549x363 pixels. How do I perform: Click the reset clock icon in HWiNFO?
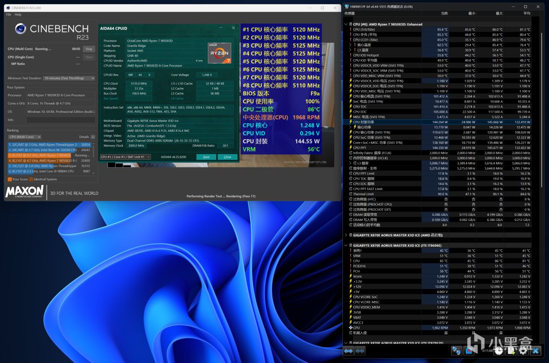click(x=498, y=351)
